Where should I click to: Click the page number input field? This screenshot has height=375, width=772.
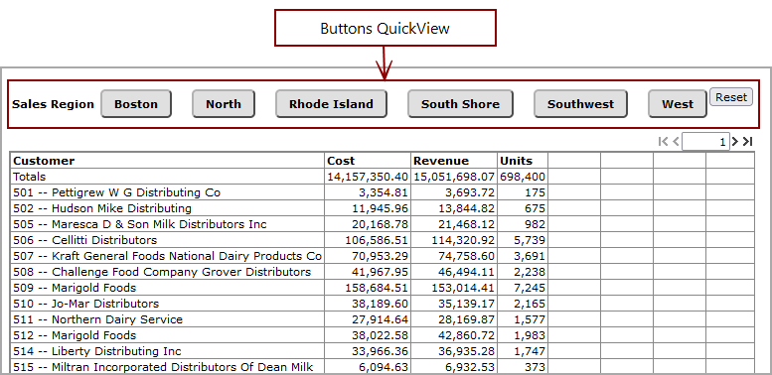click(x=705, y=142)
